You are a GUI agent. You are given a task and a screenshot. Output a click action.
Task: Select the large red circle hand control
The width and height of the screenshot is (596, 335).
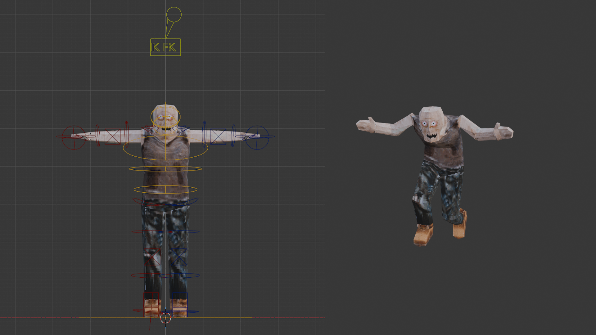tap(74, 138)
